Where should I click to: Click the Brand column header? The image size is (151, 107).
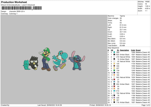point(138,50)
